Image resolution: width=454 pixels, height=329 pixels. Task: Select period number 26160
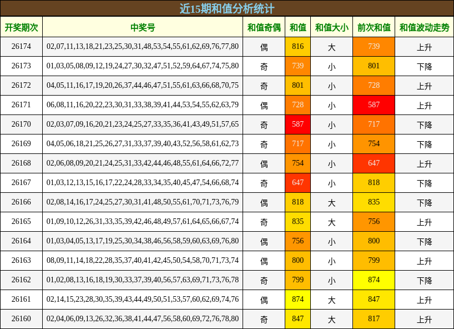click(x=21, y=318)
